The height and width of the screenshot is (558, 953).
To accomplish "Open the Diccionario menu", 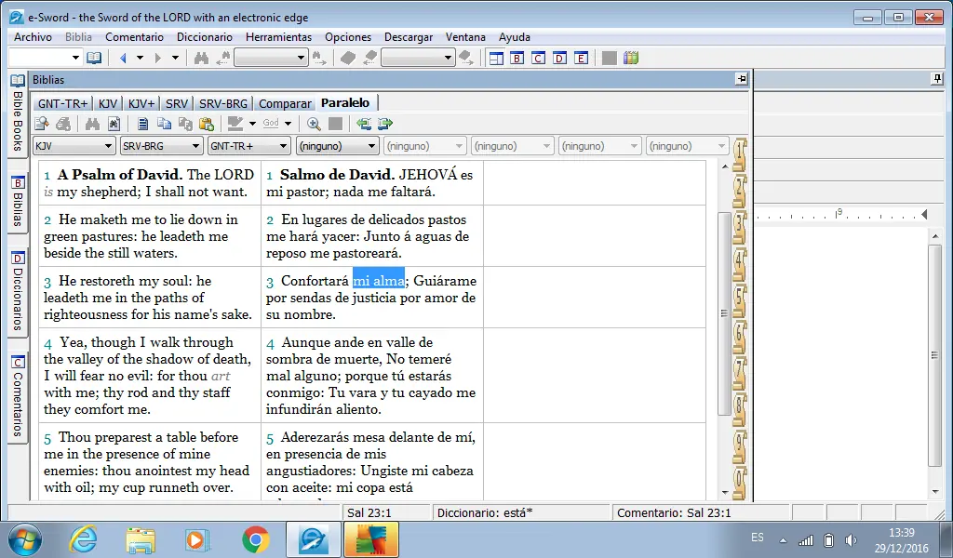I will [205, 37].
